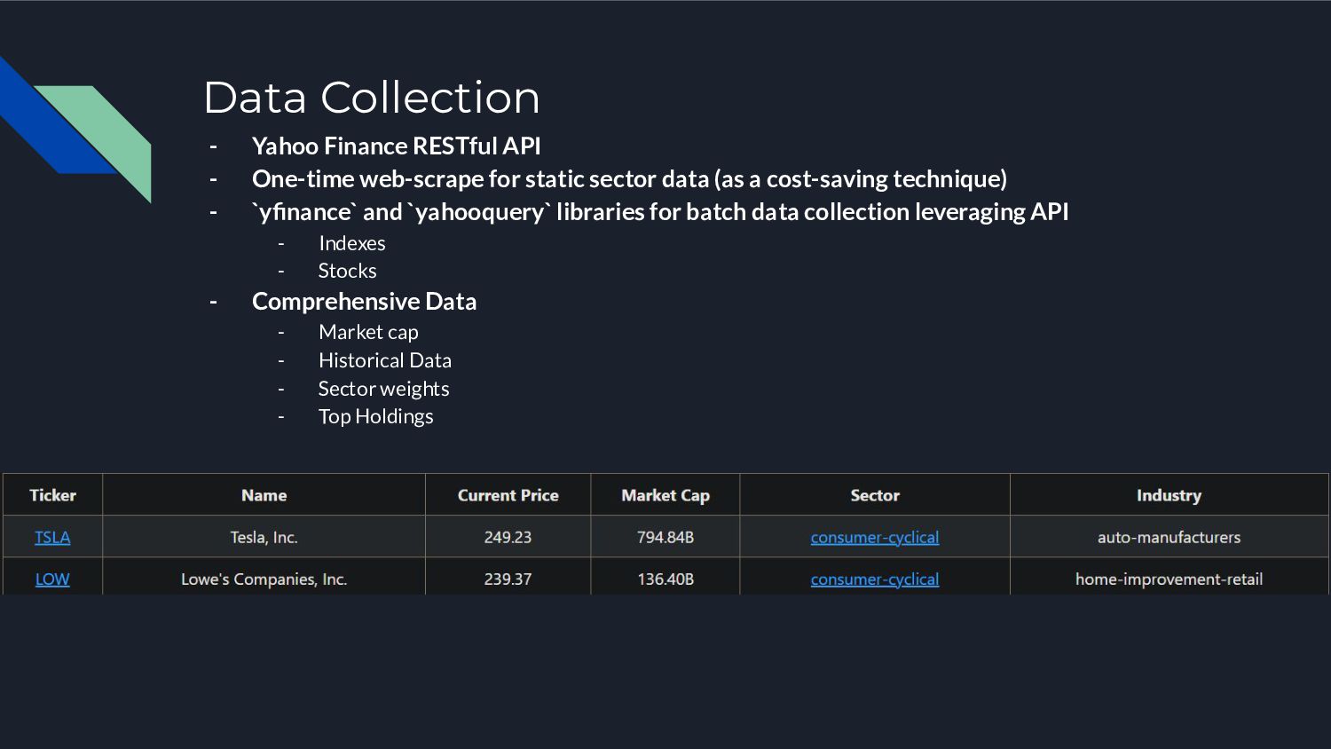
Task: Click the green parallelogram logo shape
Action: tap(111, 133)
